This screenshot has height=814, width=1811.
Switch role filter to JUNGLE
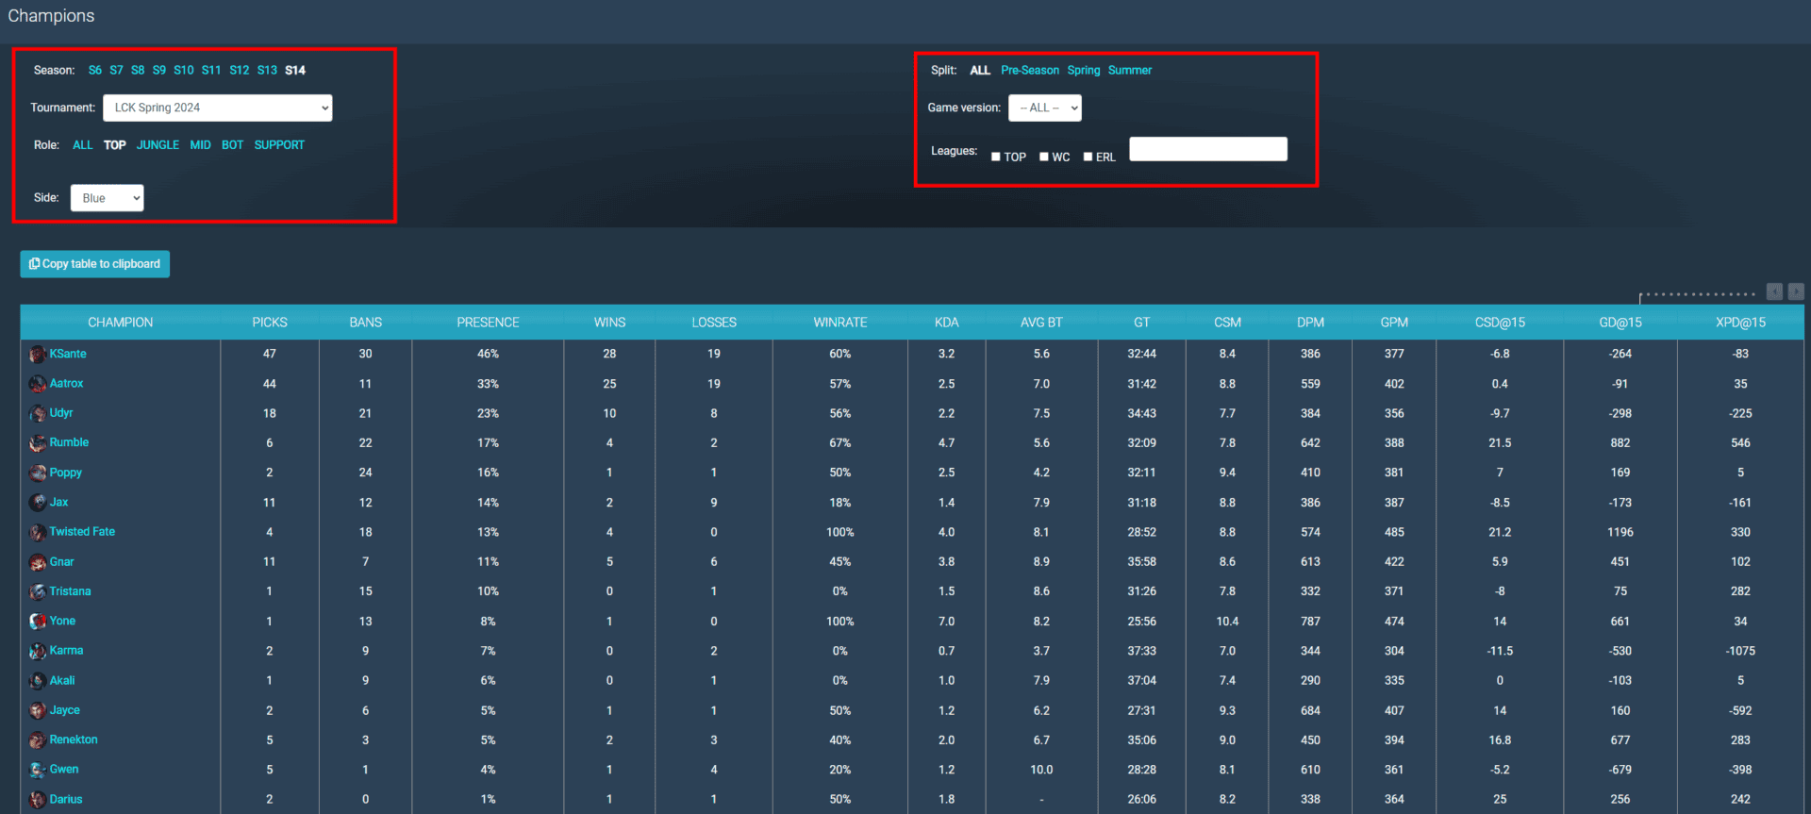[x=158, y=145]
